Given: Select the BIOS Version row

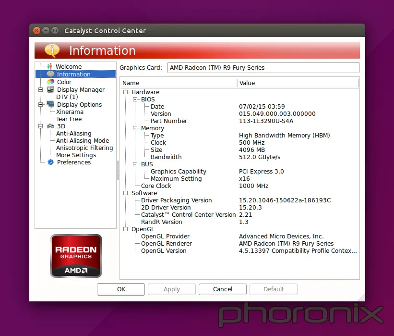Looking at the screenshot, I should 240,114.
